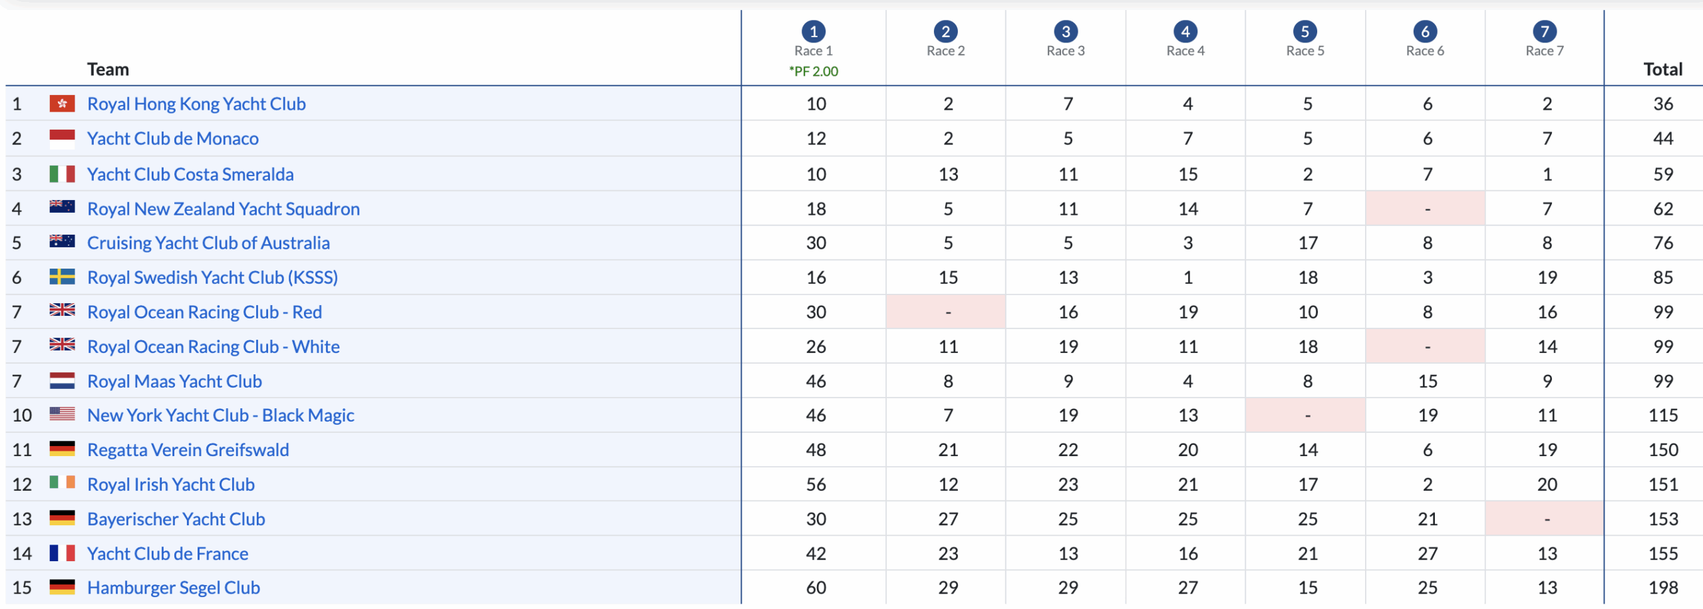Click the discarded Race 6 cell for New Zealand
1703x609 pixels.
1425,209
